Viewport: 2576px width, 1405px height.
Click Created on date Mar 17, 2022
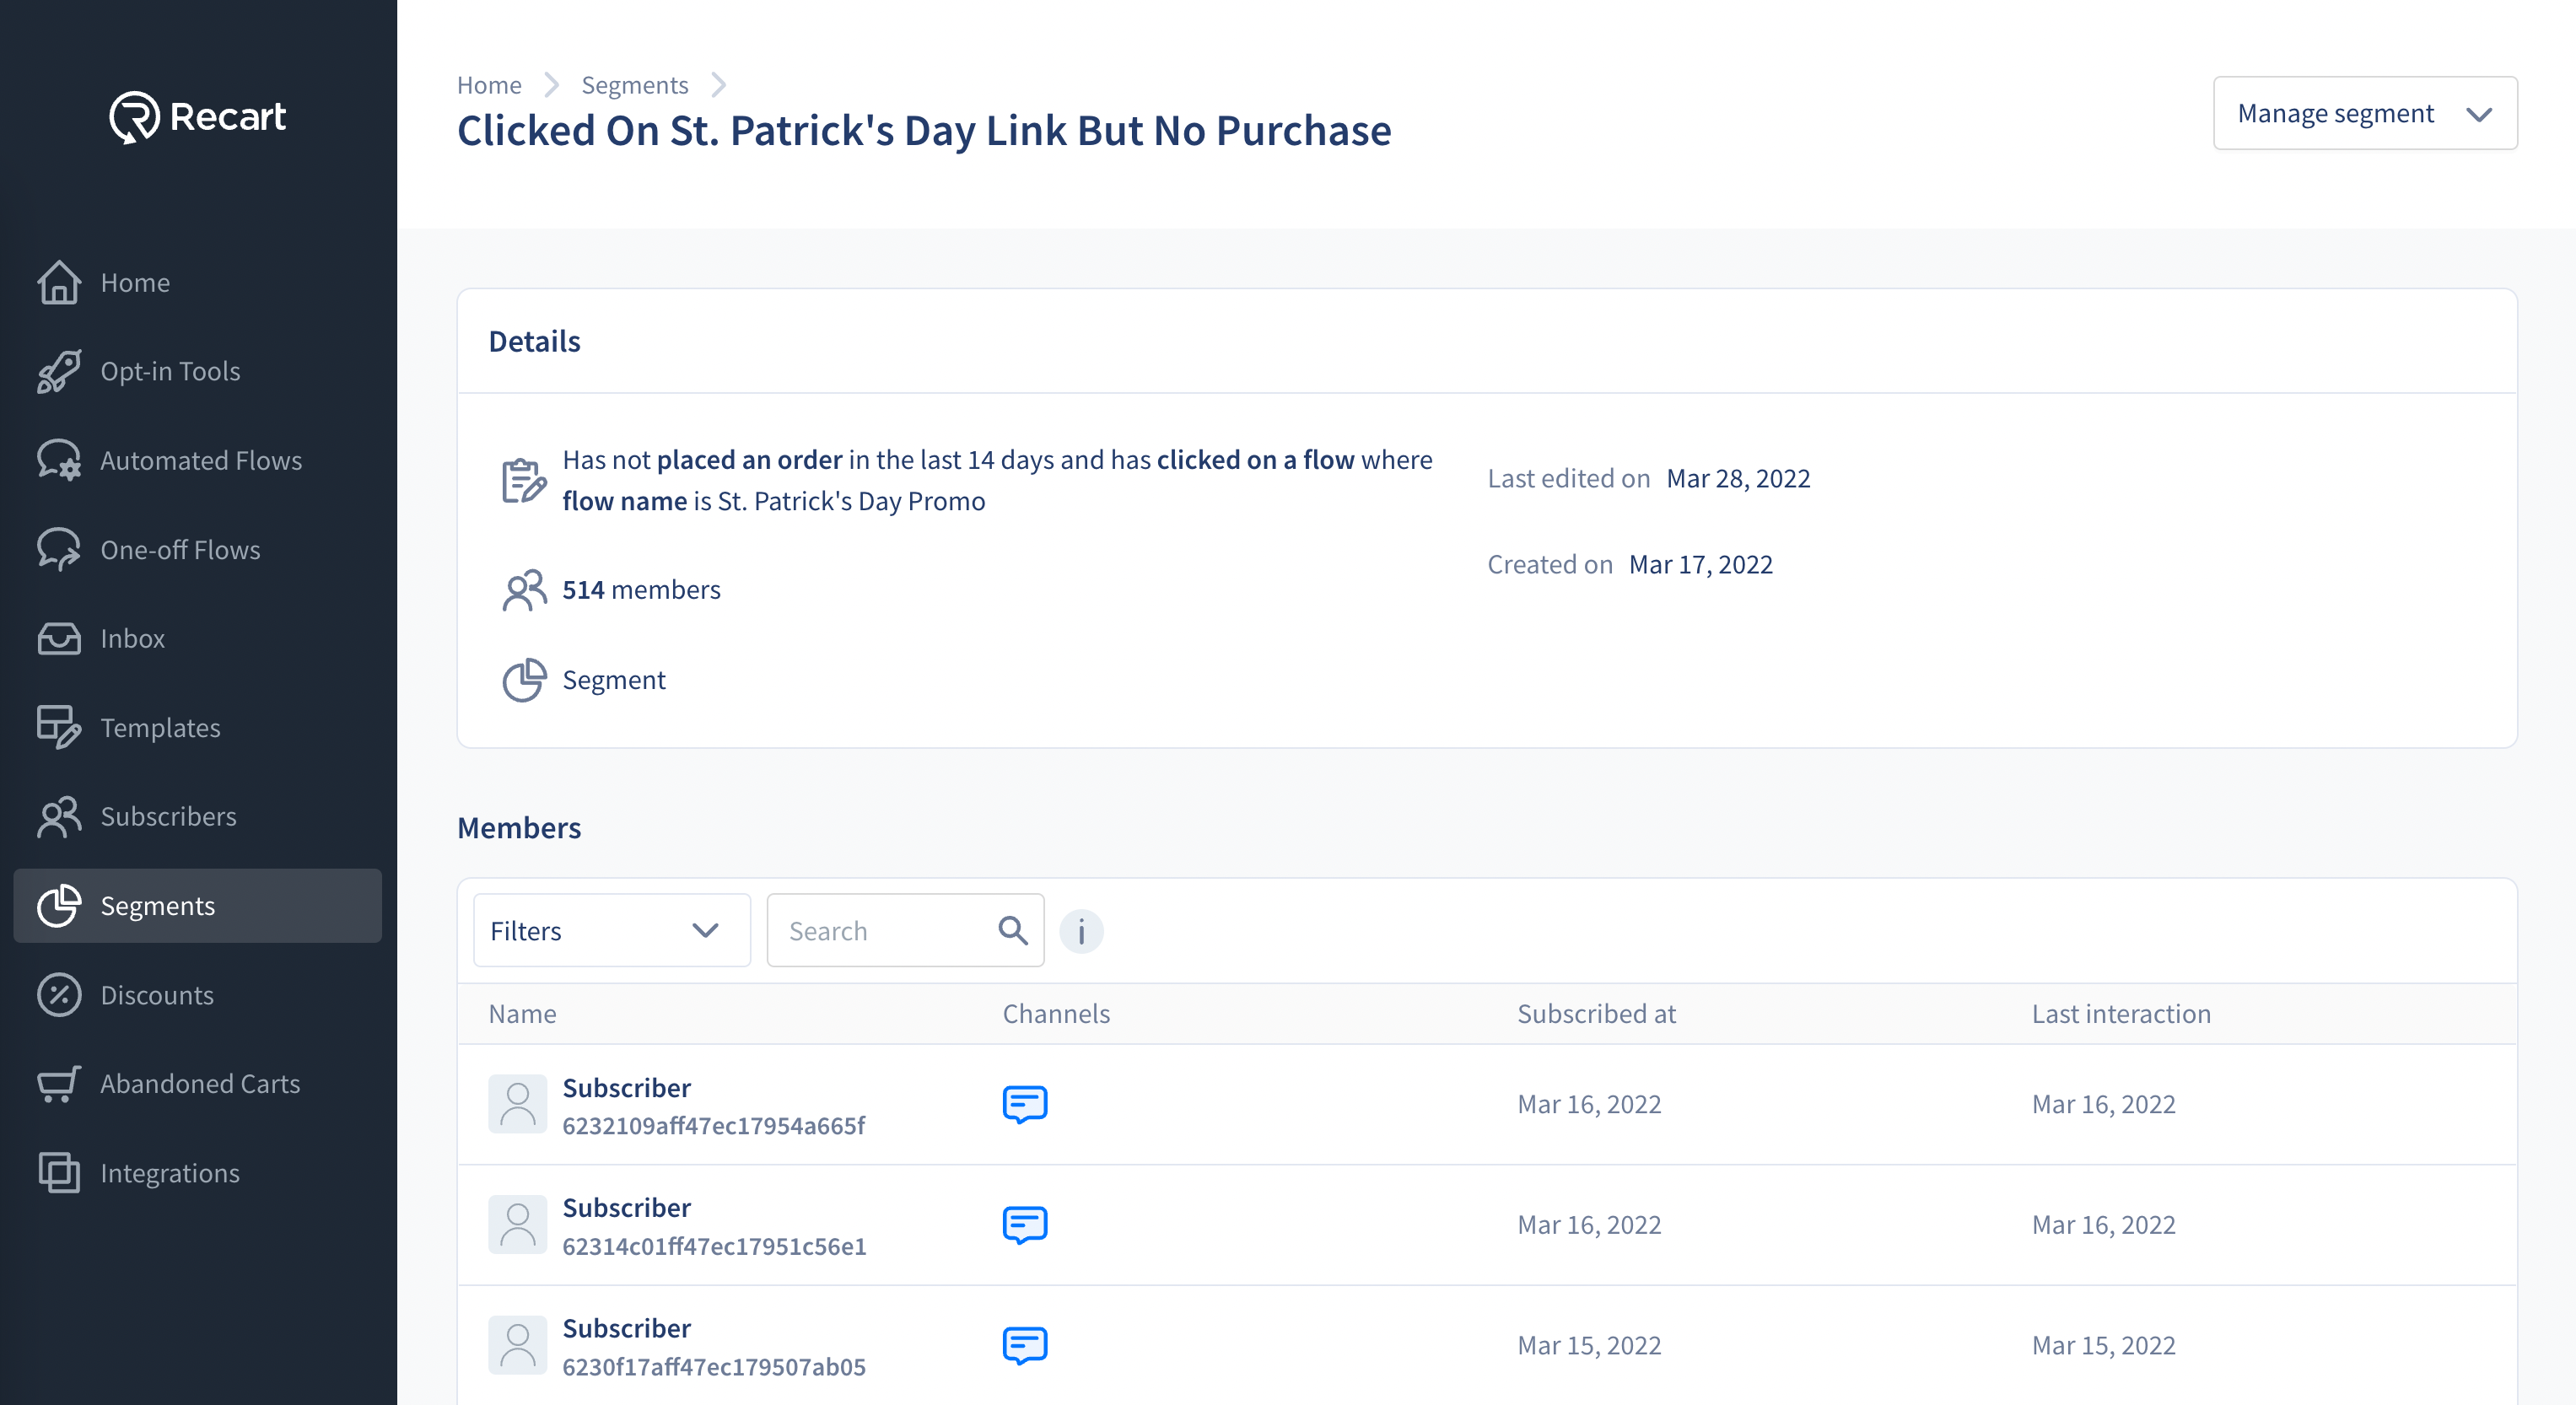[1700, 565]
